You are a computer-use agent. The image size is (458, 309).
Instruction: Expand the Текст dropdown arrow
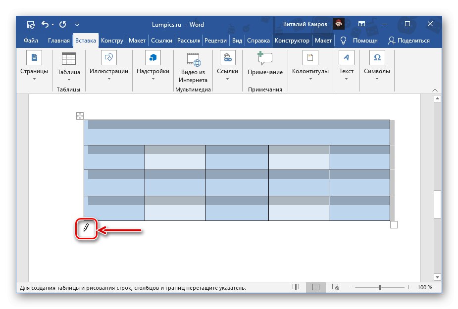pyautogui.click(x=346, y=79)
